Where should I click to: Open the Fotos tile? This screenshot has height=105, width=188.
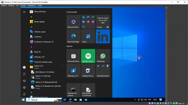(x=88, y=36)
